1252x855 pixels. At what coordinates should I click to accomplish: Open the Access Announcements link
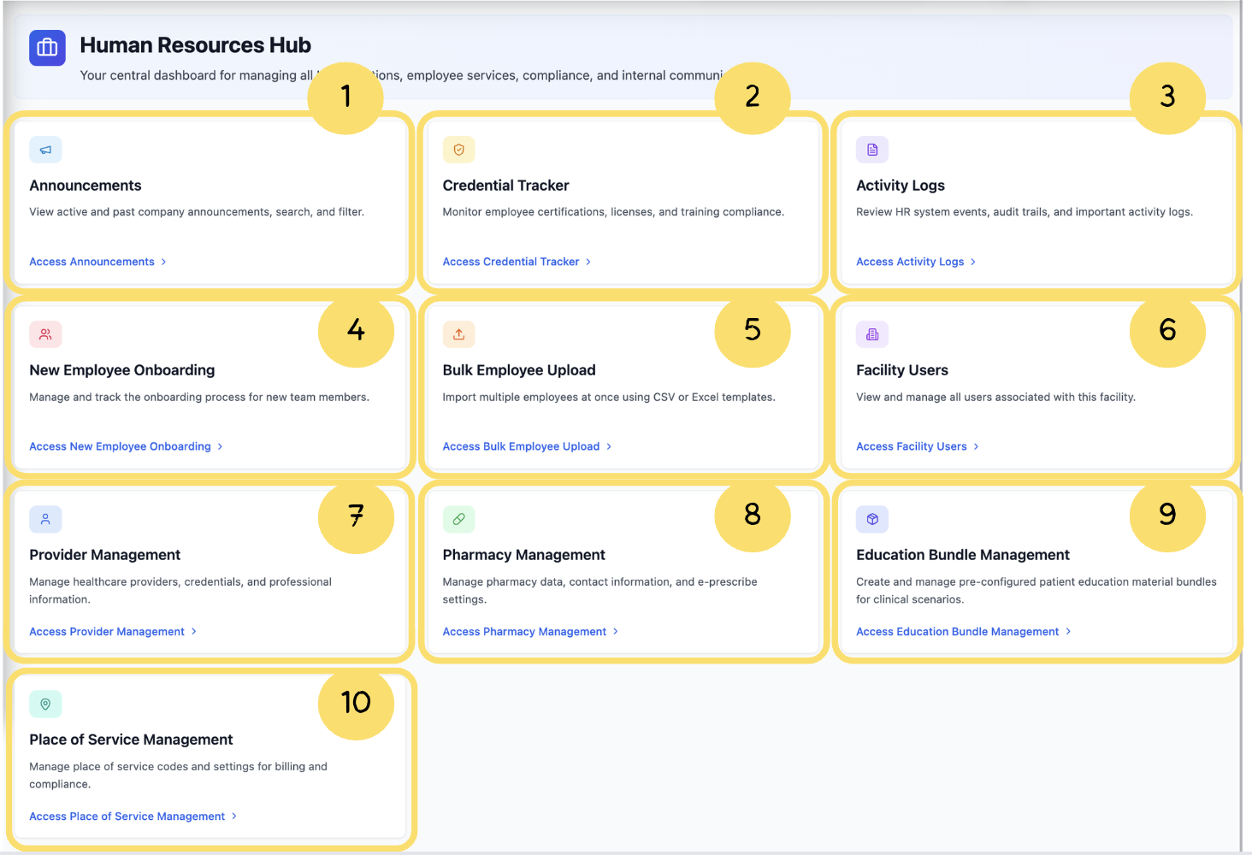[92, 262]
